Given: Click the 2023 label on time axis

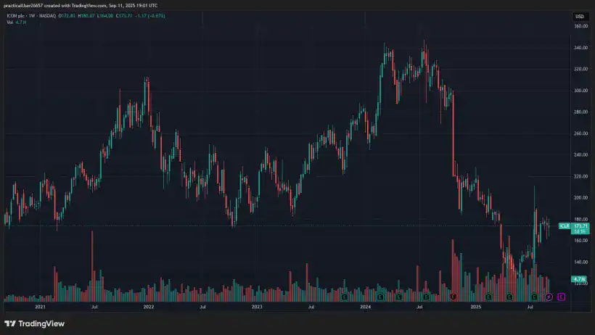Looking at the screenshot, I should coord(257,307).
